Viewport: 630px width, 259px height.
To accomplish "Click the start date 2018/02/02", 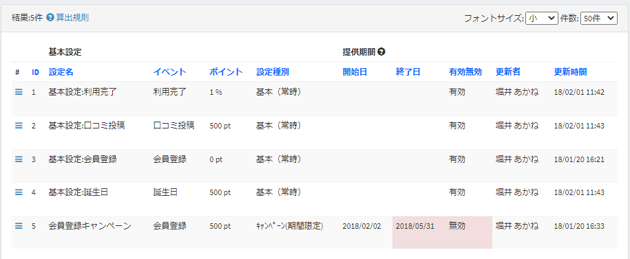I will (361, 226).
